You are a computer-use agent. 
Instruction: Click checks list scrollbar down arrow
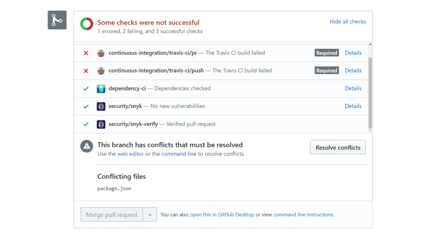pos(370,130)
